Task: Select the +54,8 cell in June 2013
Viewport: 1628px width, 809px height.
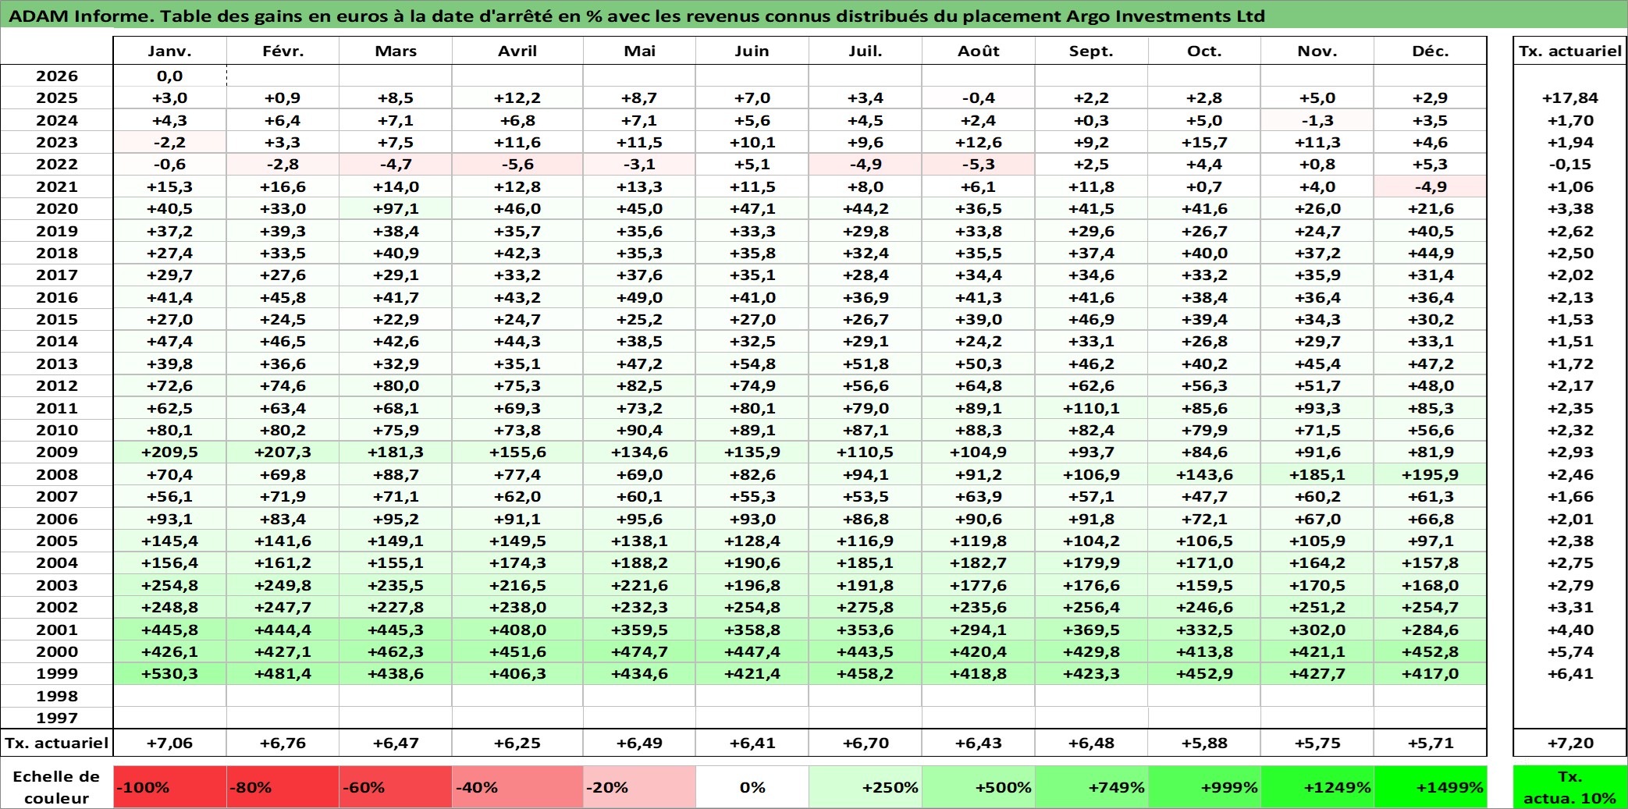Action: click(752, 364)
